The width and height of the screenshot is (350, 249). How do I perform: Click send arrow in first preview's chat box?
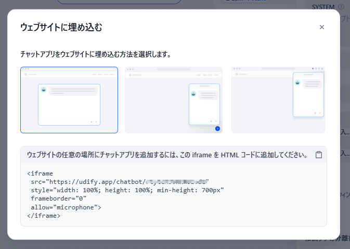coord(96,122)
